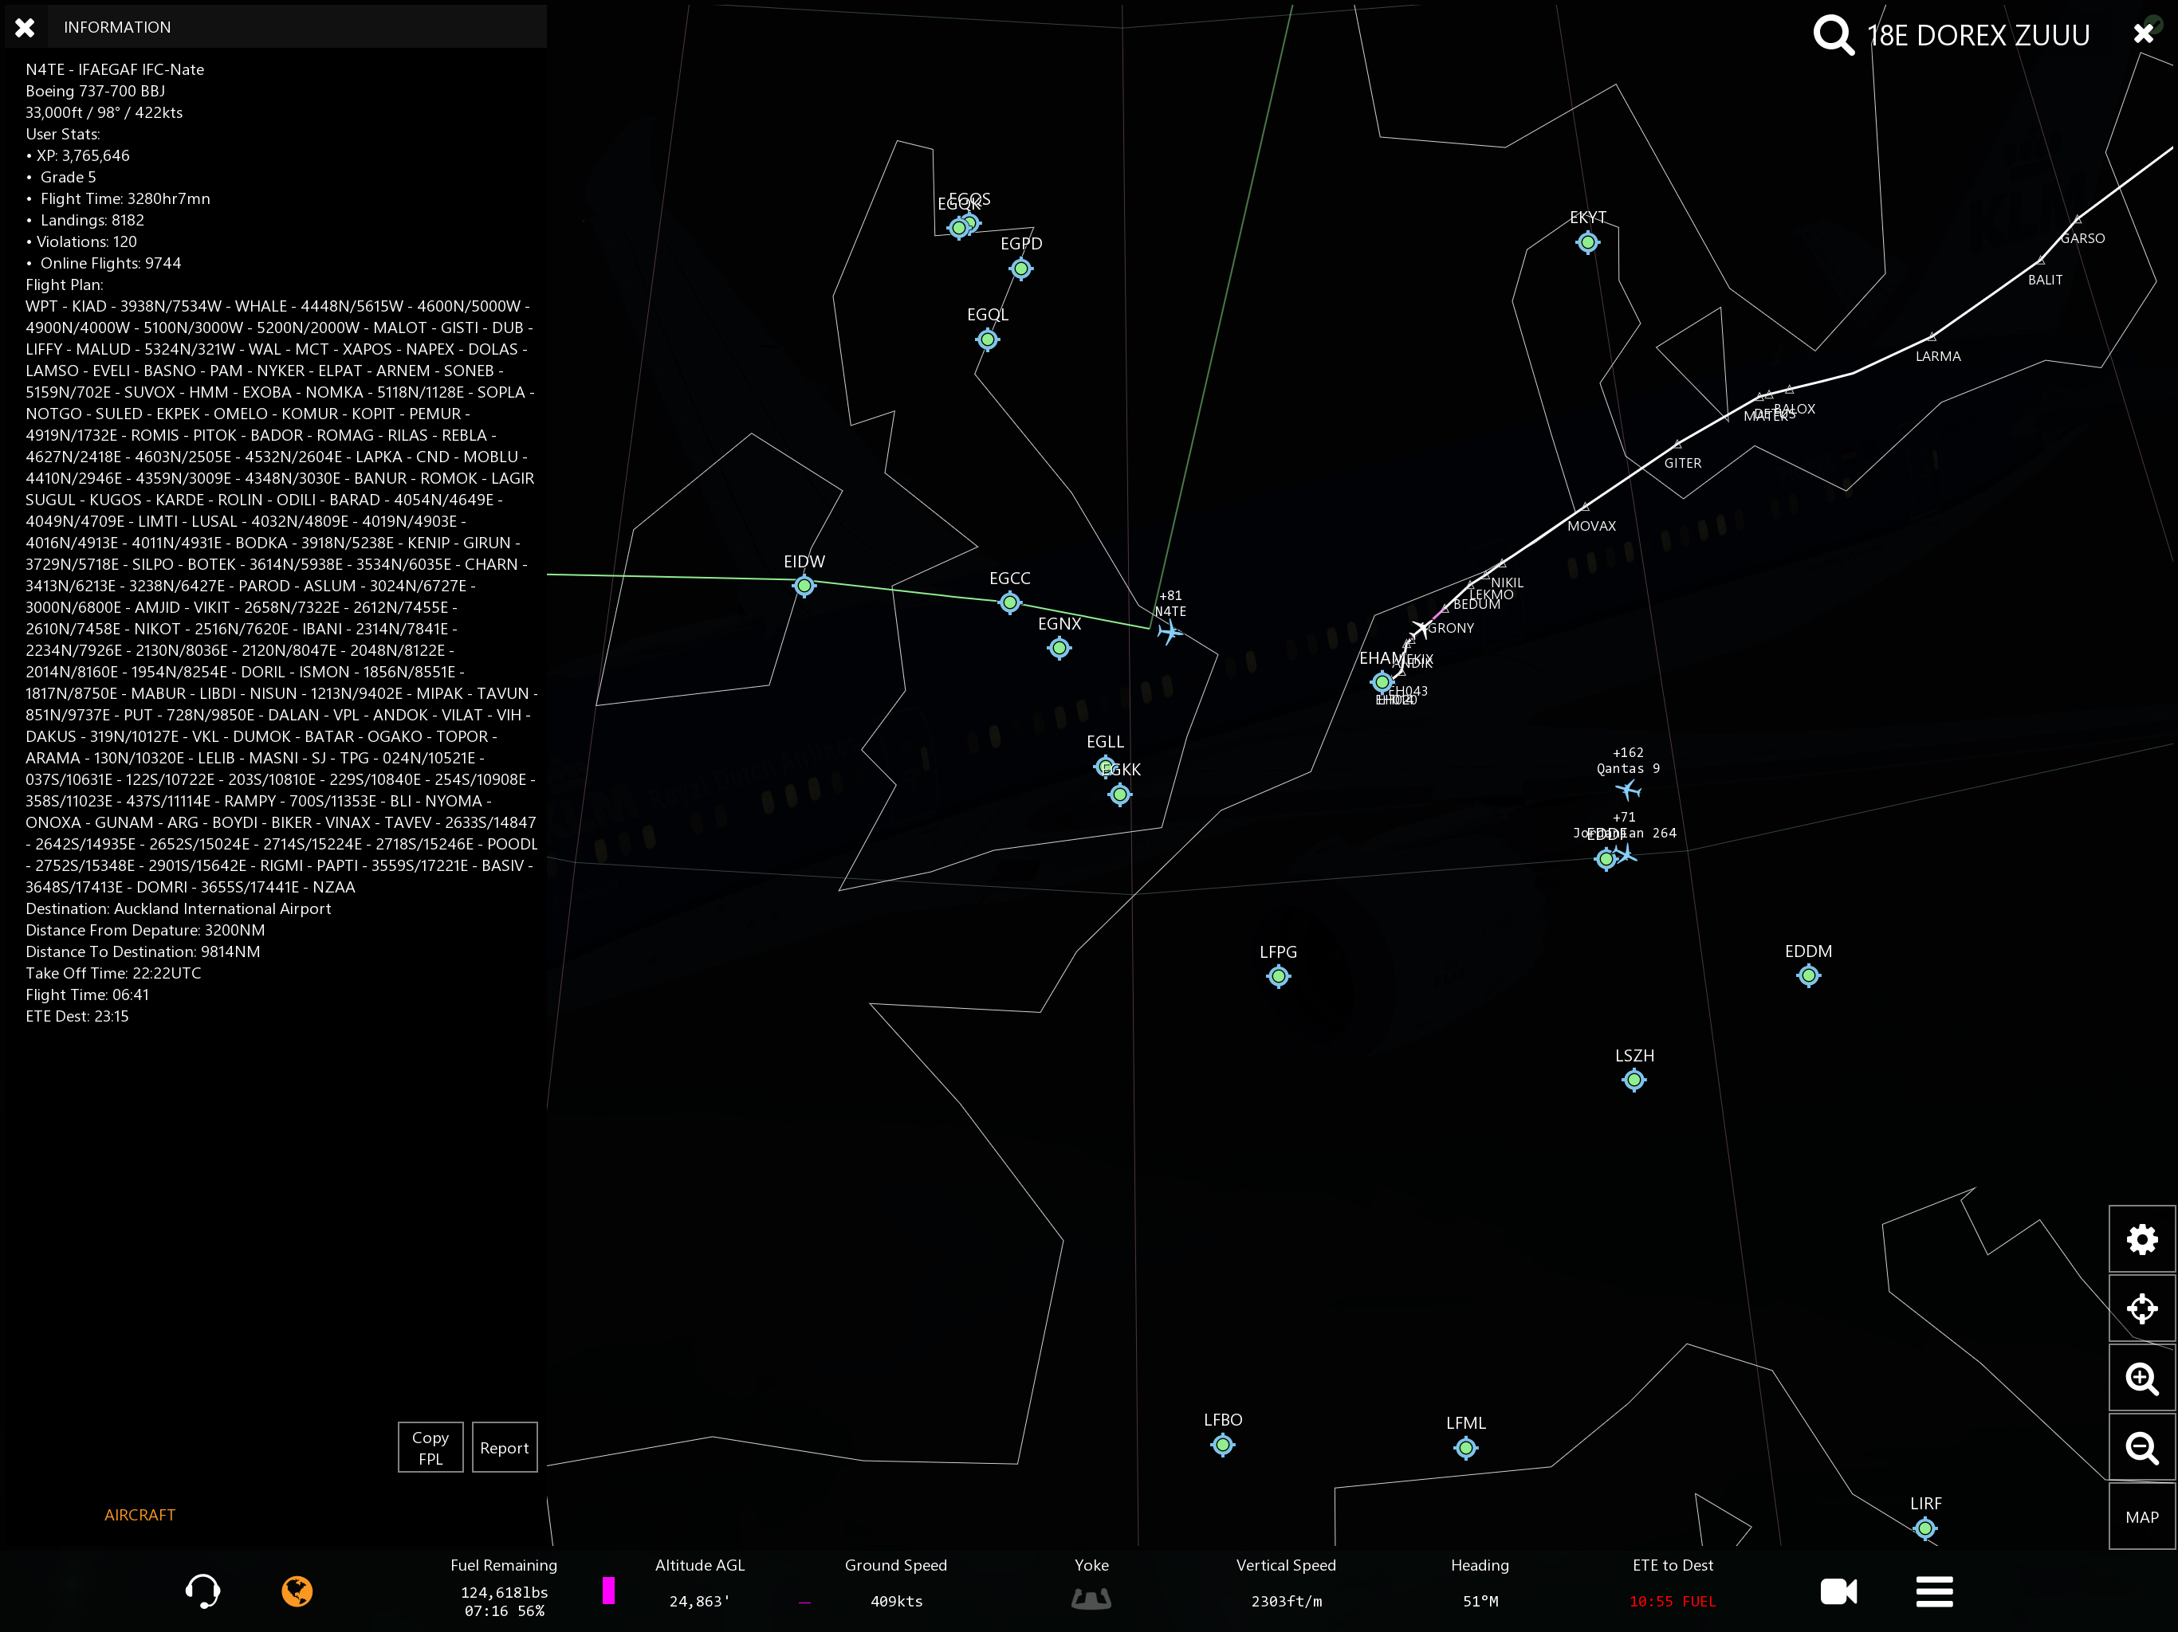Click the LFPG airport marker
2178x1632 pixels.
pyautogui.click(x=1278, y=976)
